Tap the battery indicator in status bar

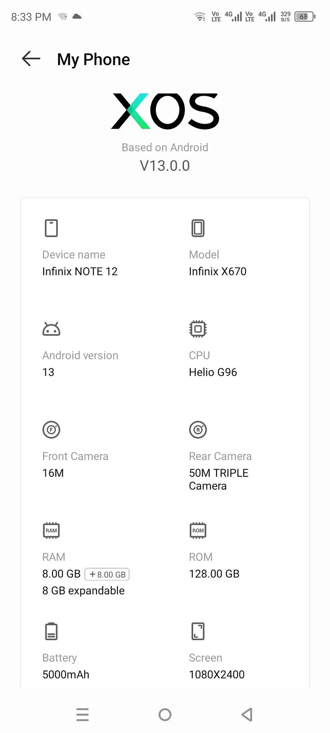[304, 17]
